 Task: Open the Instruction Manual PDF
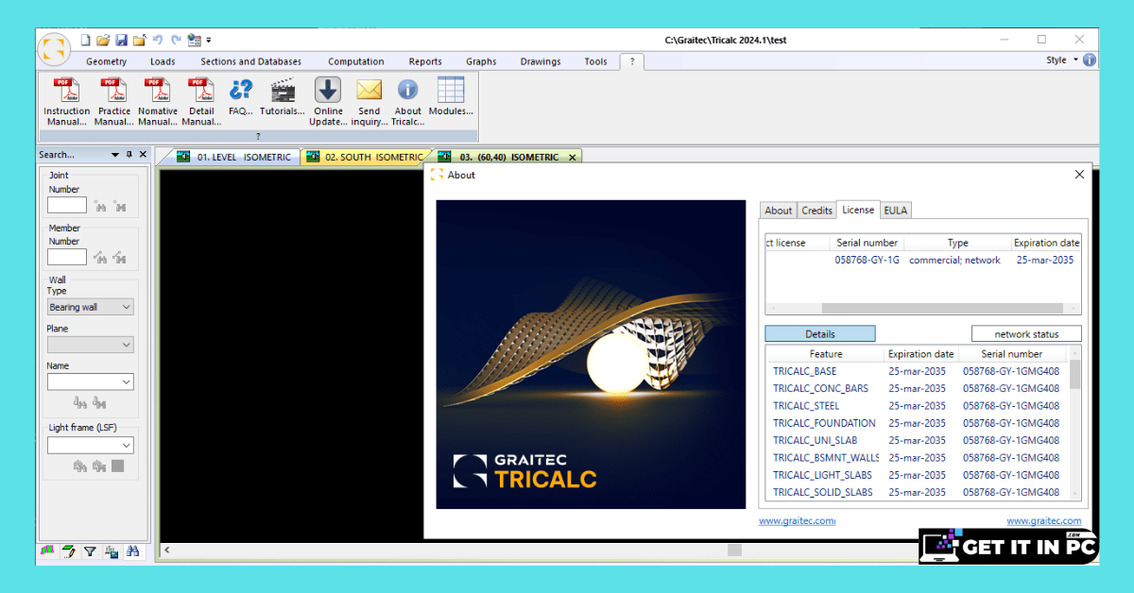pos(66,102)
